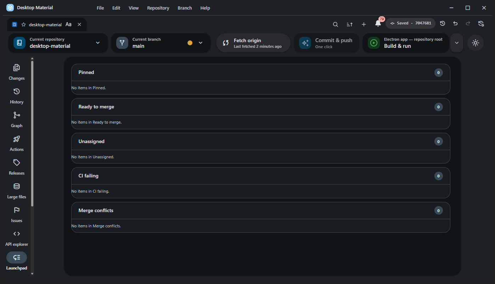The height and width of the screenshot is (284, 495).
Task: Open the Help menu
Action: (x=205, y=8)
